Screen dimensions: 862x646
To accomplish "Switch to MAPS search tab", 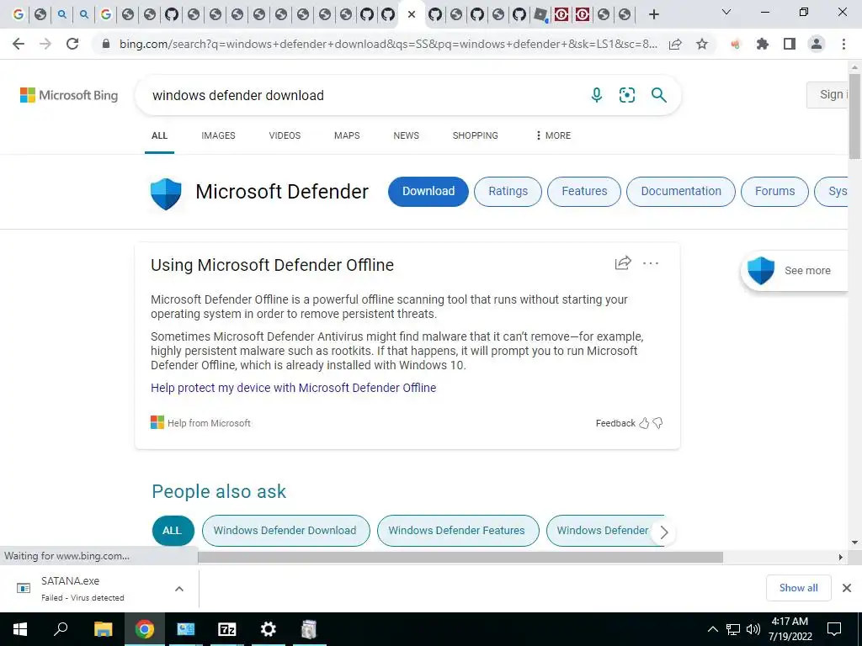I will click(347, 135).
